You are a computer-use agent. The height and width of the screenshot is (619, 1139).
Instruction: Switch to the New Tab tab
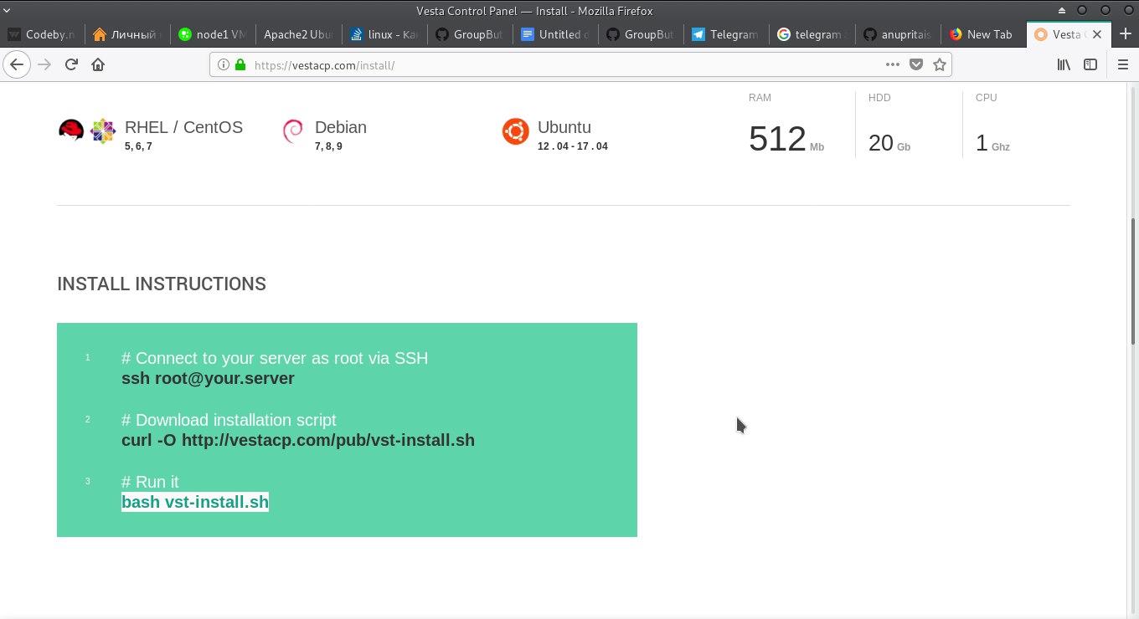(x=982, y=34)
